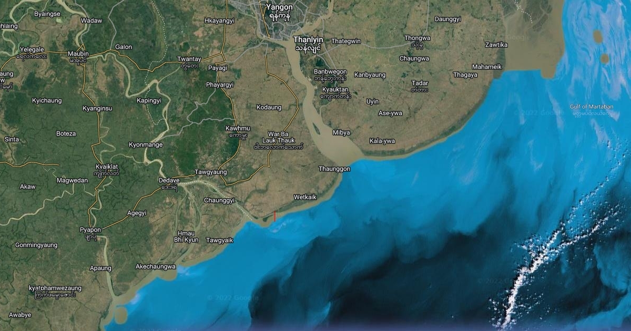631x331 pixels.
Task: Select the Akechaungwa coastal label
Action: click(x=156, y=266)
